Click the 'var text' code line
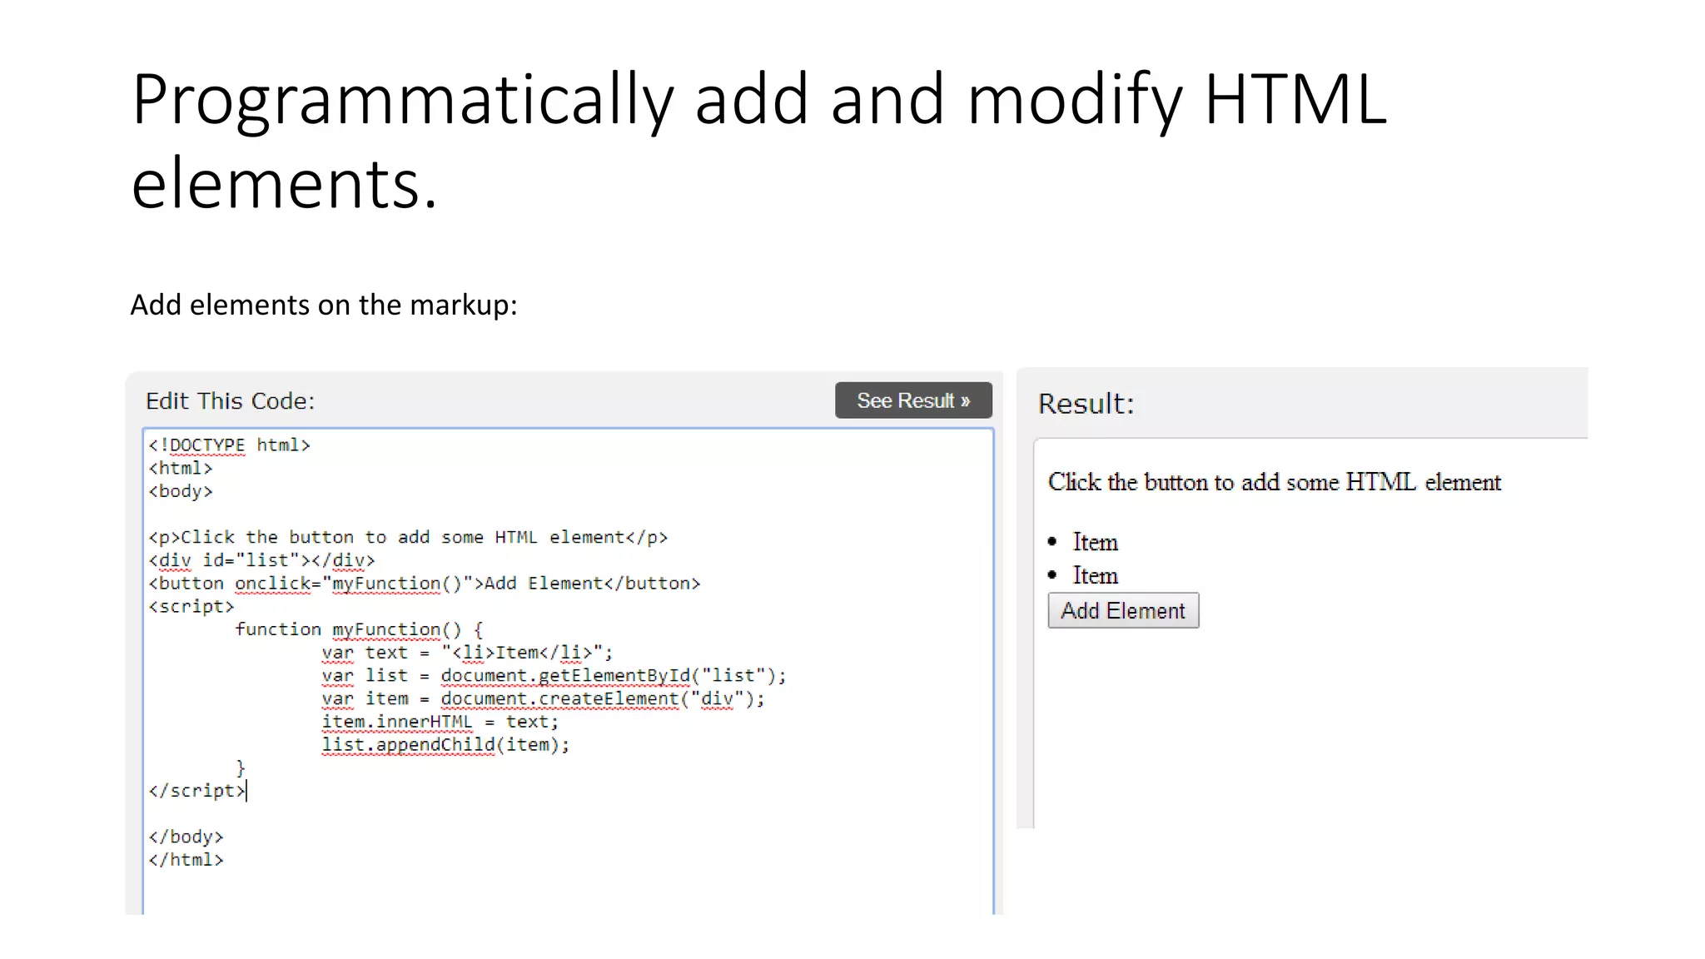Screen dimensions: 1705x959 pyautogui.click(x=467, y=653)
